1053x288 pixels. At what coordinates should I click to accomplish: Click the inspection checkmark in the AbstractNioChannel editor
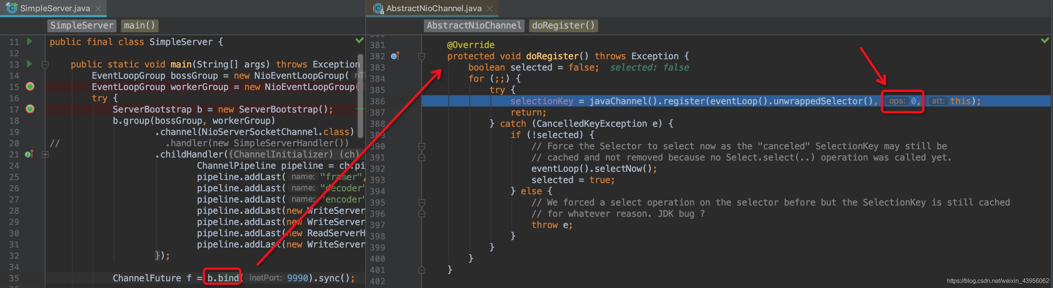point(1045,40)
